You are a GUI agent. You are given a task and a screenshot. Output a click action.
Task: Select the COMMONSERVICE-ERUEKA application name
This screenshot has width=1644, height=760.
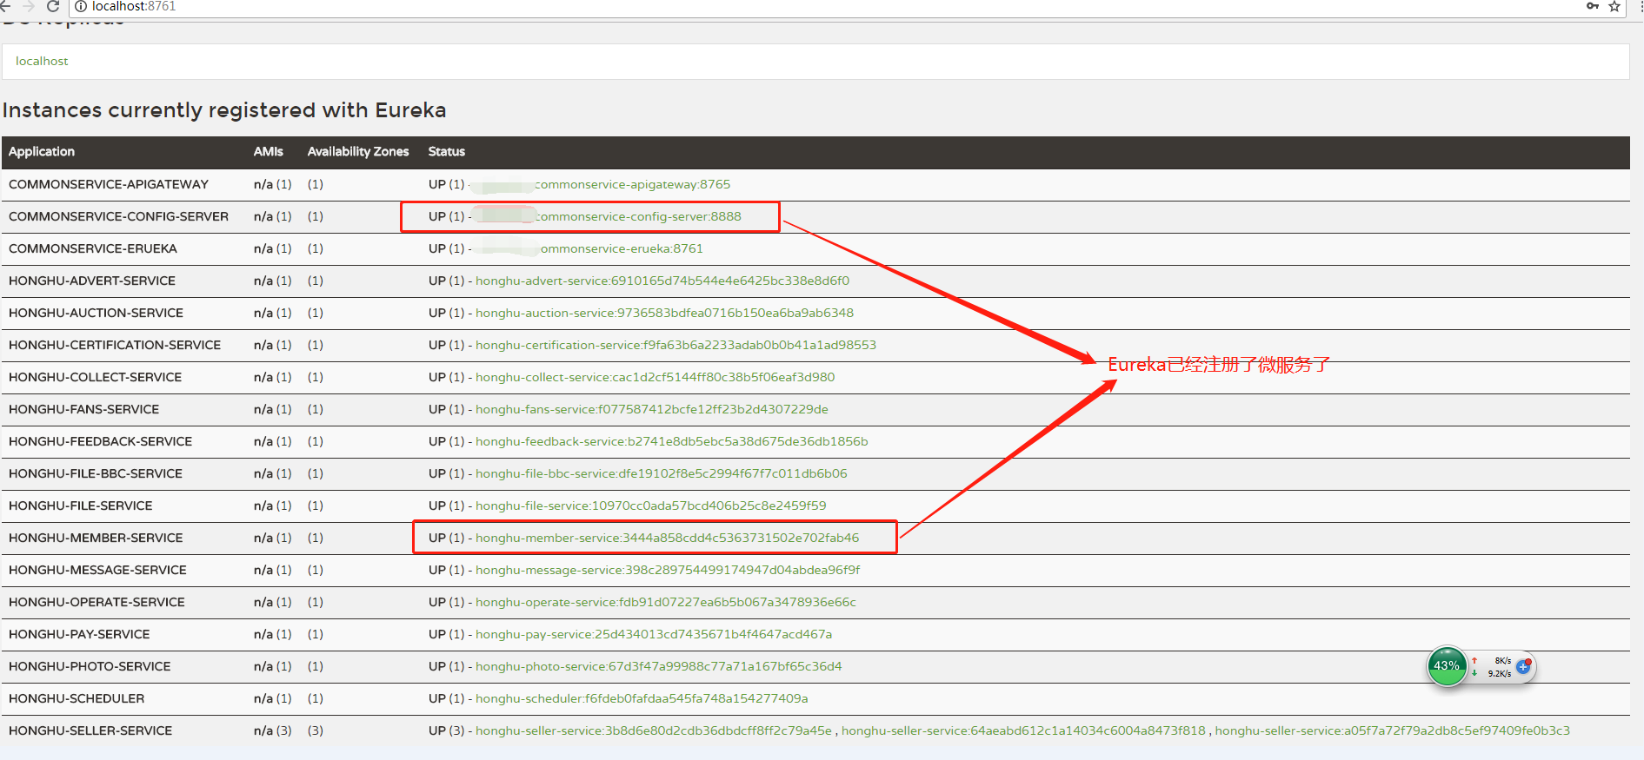click(x=93, y=248)
